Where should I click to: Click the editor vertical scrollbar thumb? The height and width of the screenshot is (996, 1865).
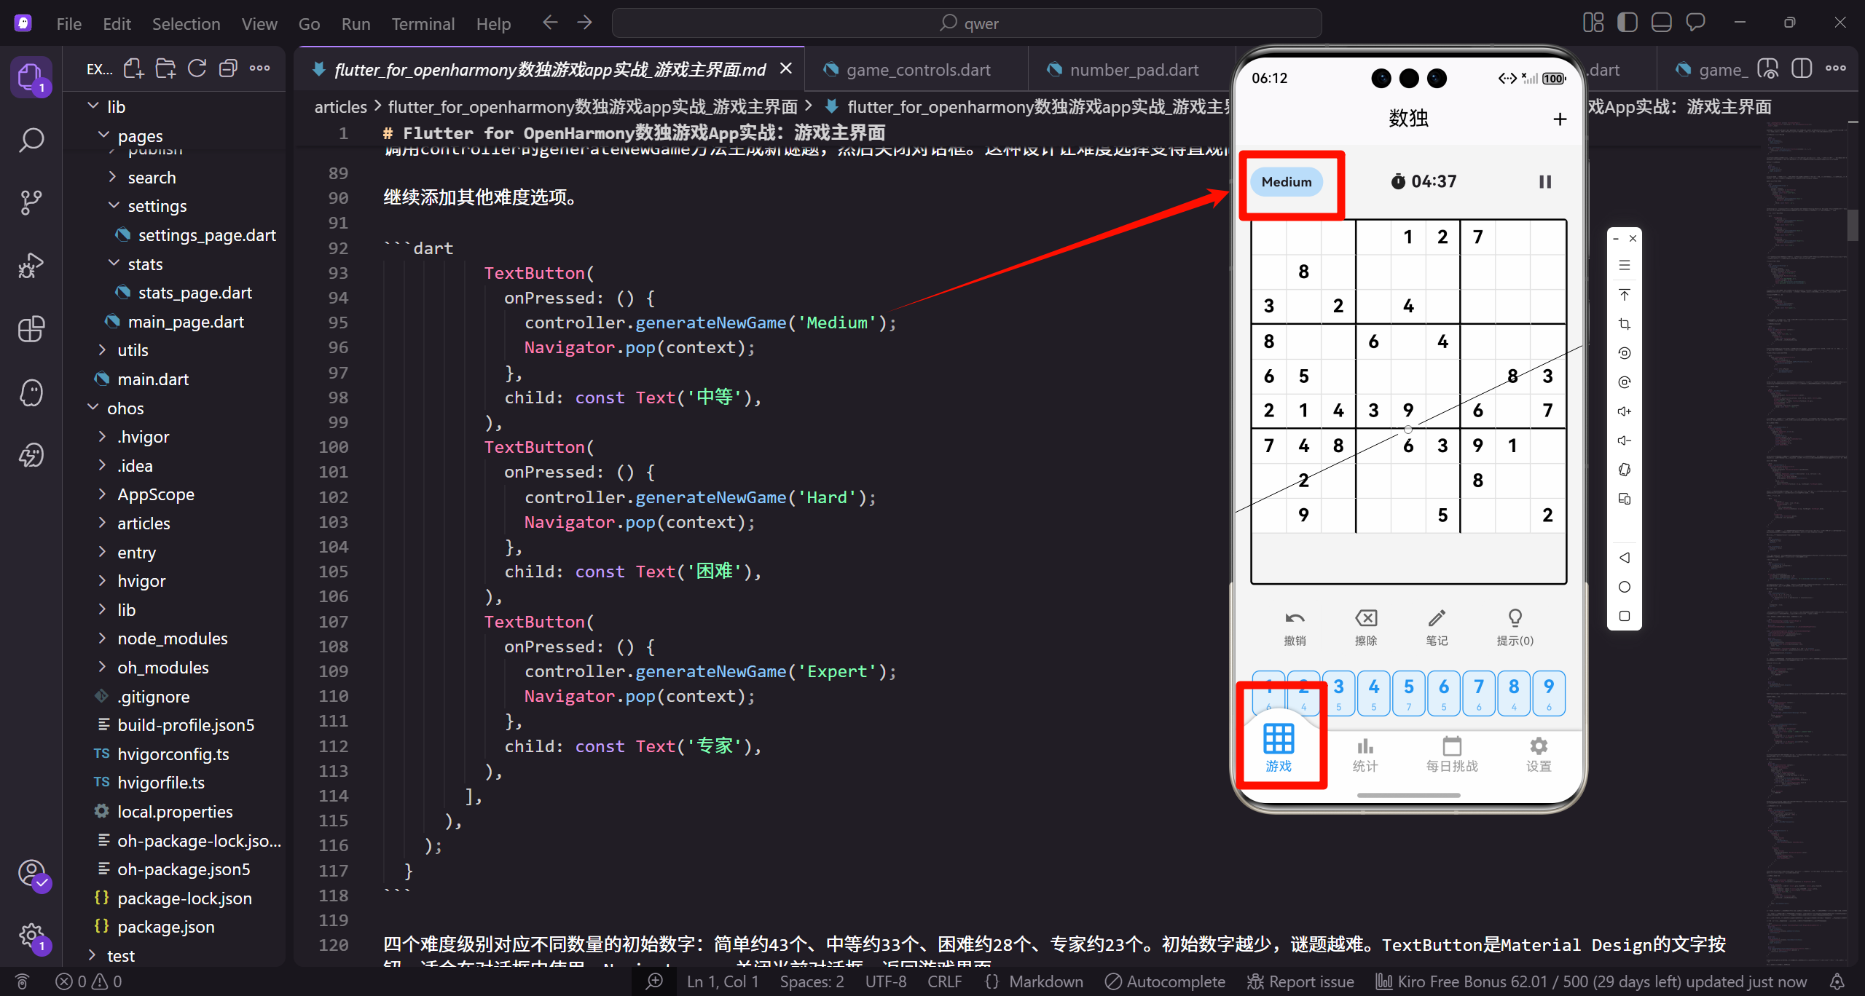pos(1853,224)
